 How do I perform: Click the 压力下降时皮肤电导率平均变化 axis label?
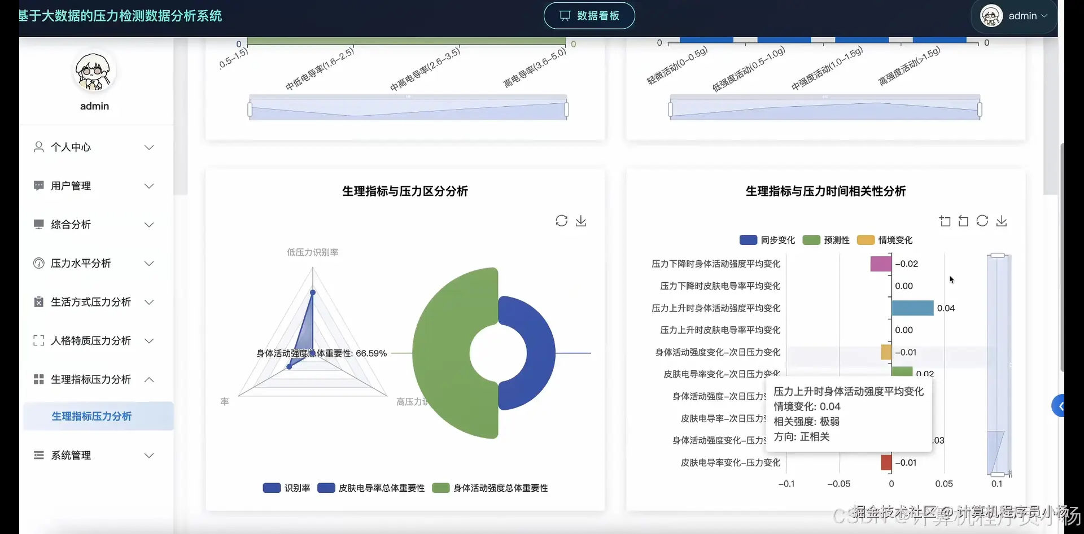click(x=720, y=286)
